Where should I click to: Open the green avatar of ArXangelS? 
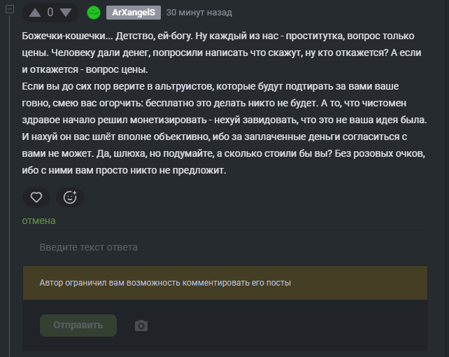[x=94, y=13]
